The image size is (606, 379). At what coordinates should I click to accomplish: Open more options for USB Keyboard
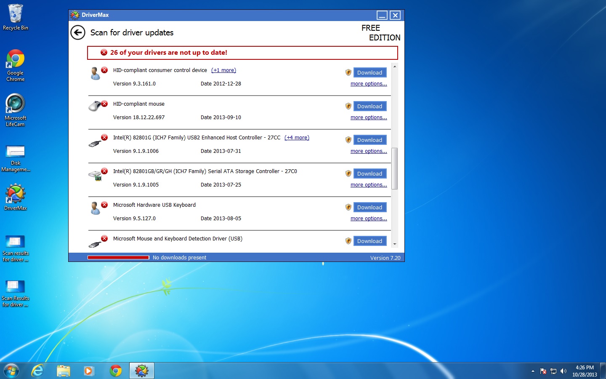(x=369, y=219)
